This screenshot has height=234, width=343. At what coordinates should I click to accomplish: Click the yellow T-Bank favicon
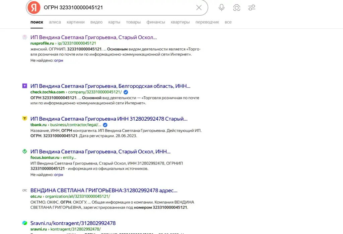(25, 119)
